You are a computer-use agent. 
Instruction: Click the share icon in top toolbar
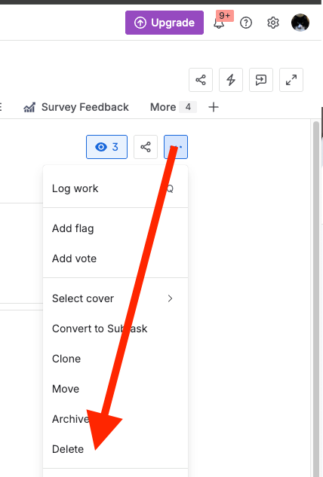(201, 80)
